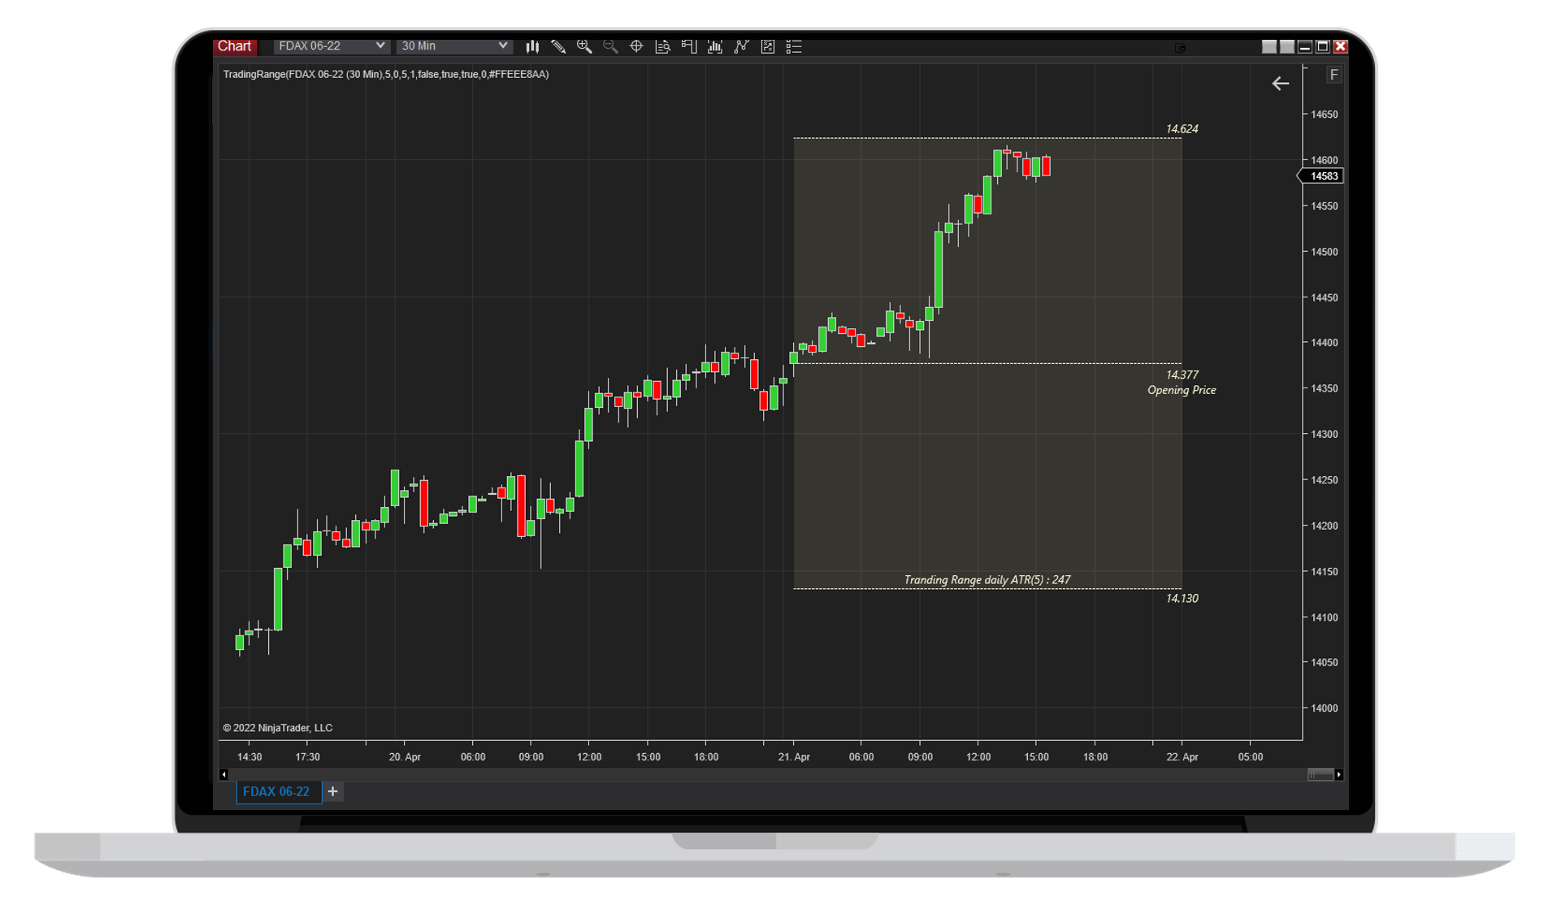Click the horizontal scrollbar left arrow

coord(223,774)
